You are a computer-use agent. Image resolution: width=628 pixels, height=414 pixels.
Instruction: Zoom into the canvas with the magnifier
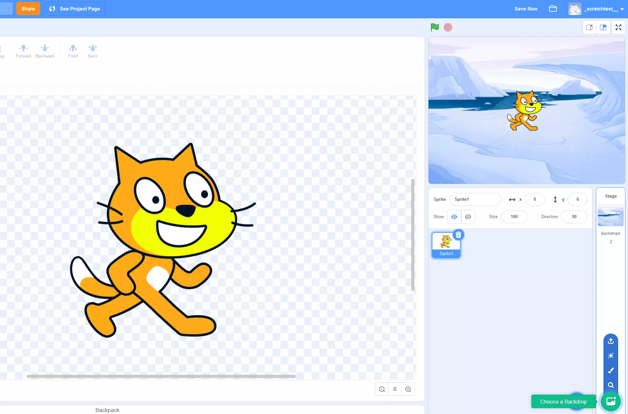click(x=408, y=389)
